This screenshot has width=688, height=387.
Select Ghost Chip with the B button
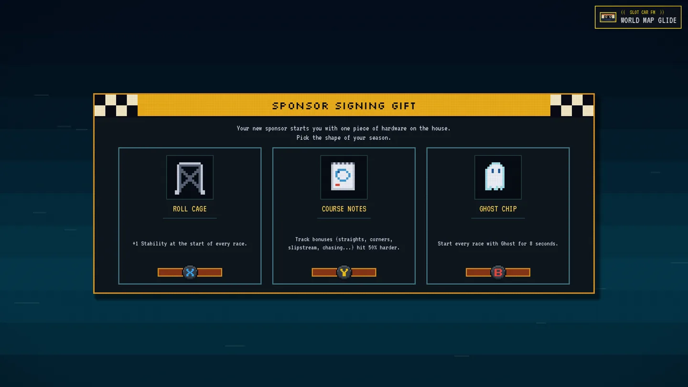(x=498, y=272)
